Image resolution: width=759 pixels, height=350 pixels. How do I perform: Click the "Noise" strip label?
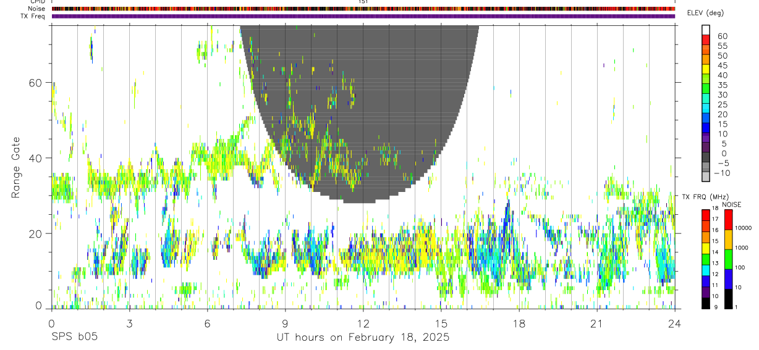click(37, 9)
